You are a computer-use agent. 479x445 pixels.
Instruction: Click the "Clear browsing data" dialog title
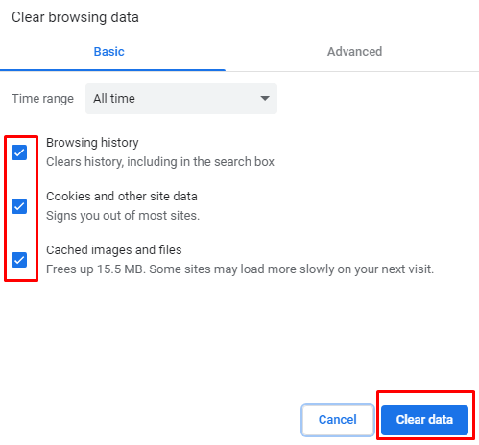pyautogui.click(x=75, y=17)
